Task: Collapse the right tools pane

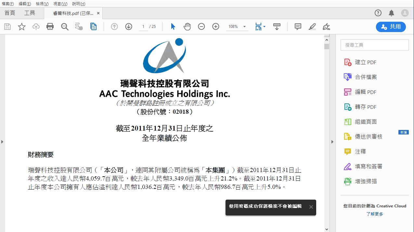Action: (332, 142)
